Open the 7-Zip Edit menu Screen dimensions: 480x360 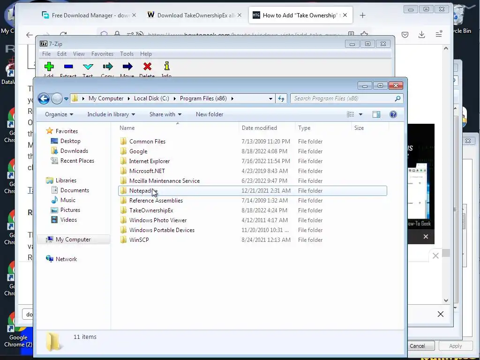pos(62,54)
